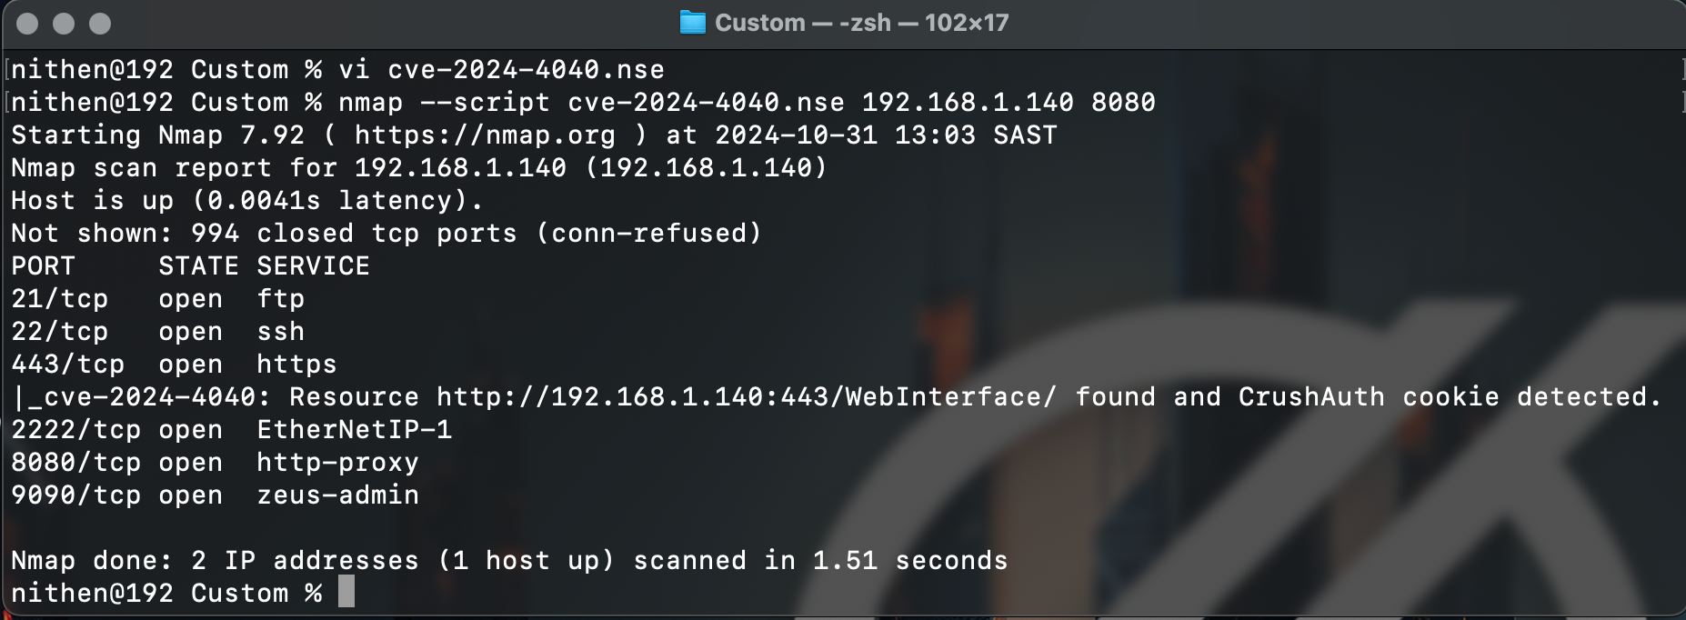The image size is (1686, 620).
Task: Click the blue folder icon in title bar
Action: [693, 23]
